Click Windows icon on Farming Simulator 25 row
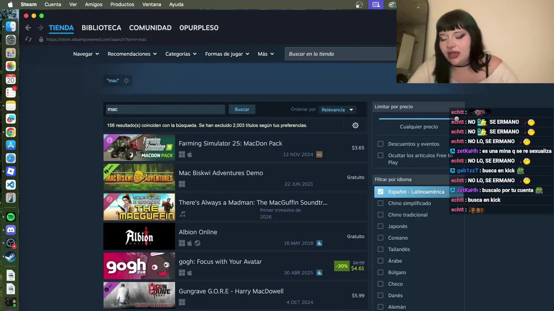The width and height of the screenshot is (554, 311). [182, 155]
